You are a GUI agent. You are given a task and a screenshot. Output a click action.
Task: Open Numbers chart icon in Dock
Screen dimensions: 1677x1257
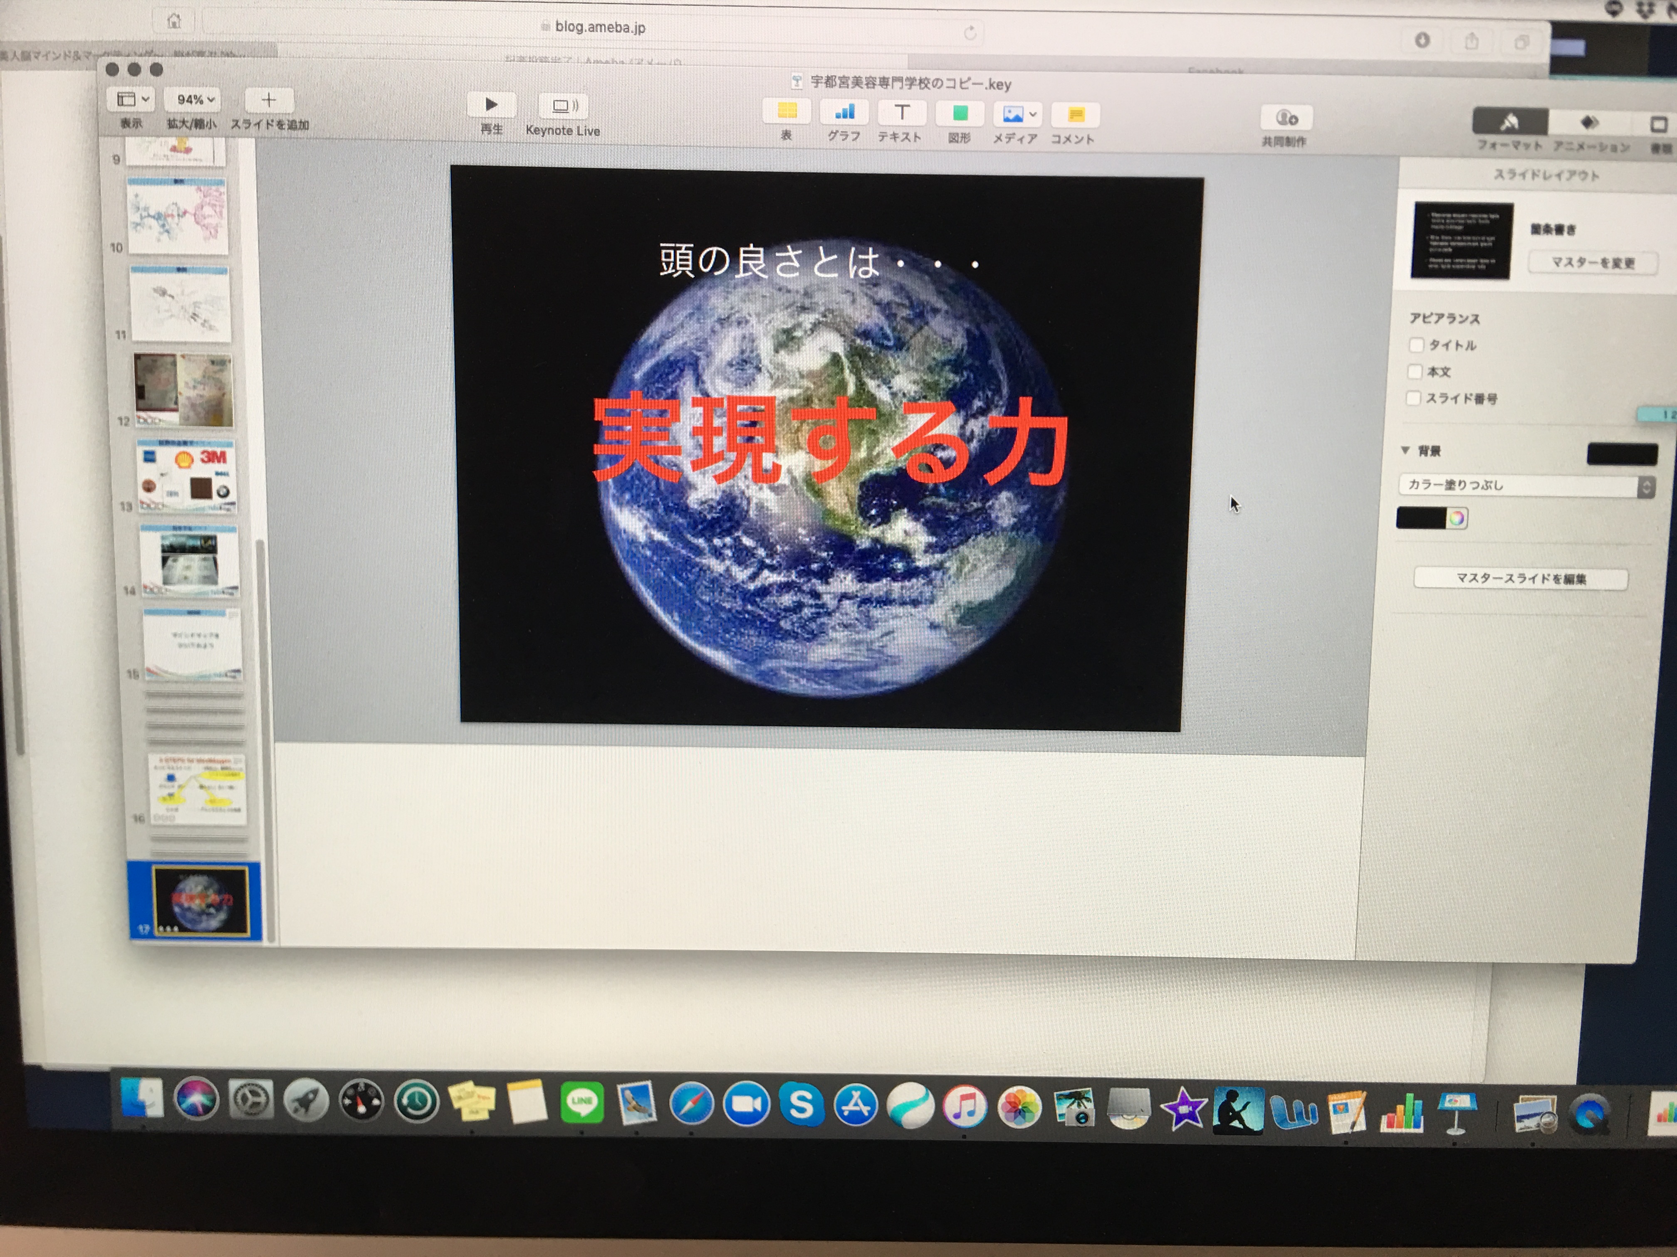pyautogui.click(x=1402, y=1113)
